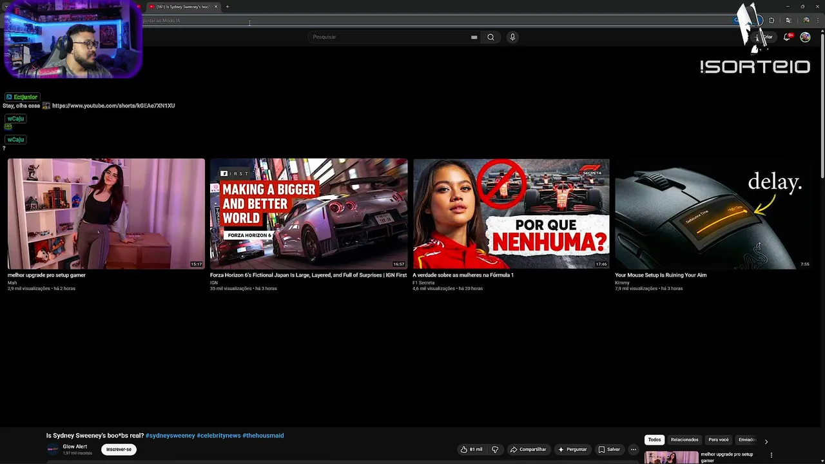This screenshot has width=825, height=464.
Task: Open the youtube.com/shorts link in chat overlay
Action: pyautogui.click(x=113, y=106)
